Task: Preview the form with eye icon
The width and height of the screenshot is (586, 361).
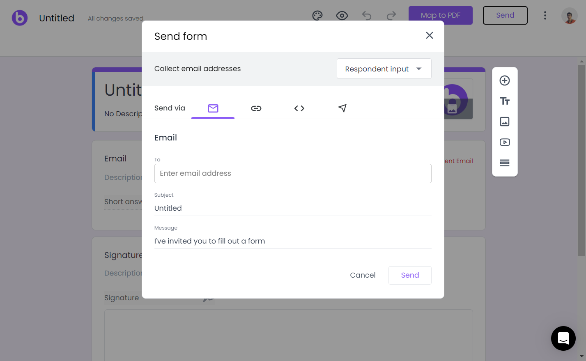Action: pos(342,16)
